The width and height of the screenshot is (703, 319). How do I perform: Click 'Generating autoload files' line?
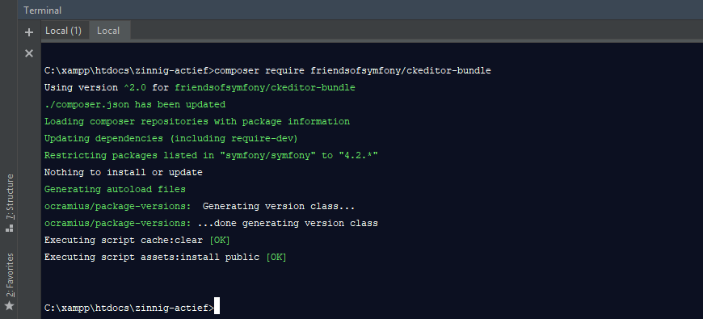pos(115,190)
